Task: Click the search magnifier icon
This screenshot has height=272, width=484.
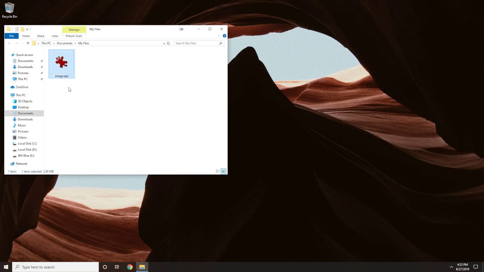Action: tap(220, 43)
